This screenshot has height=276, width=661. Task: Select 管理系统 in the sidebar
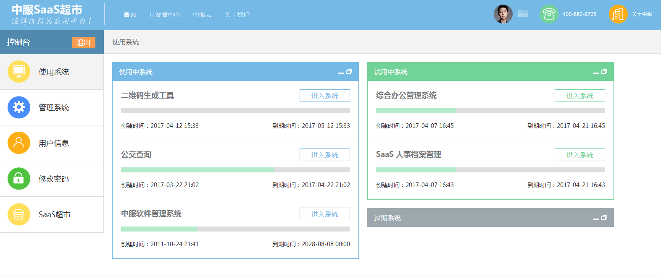52,107
